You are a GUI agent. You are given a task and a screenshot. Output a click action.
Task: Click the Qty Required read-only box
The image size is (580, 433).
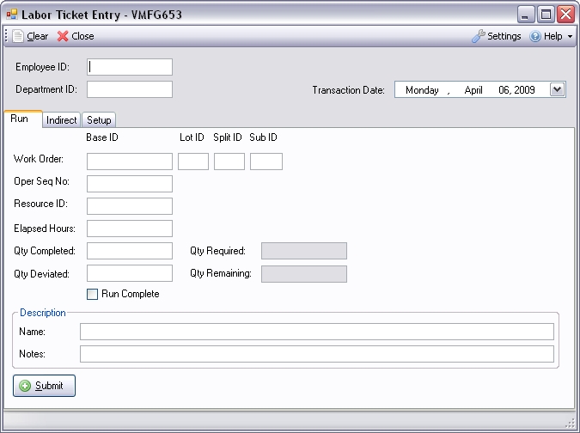304,251
